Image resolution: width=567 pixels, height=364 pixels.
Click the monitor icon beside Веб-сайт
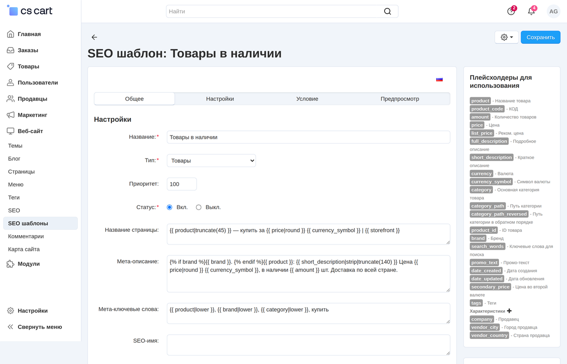tap(10, 131)
